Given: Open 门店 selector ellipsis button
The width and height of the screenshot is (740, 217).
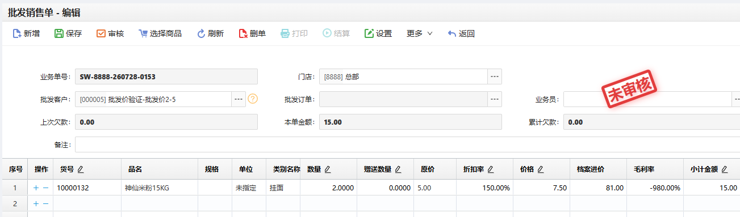Looking at the screenshot, I should pyautogui.click(x=495, y=76).
